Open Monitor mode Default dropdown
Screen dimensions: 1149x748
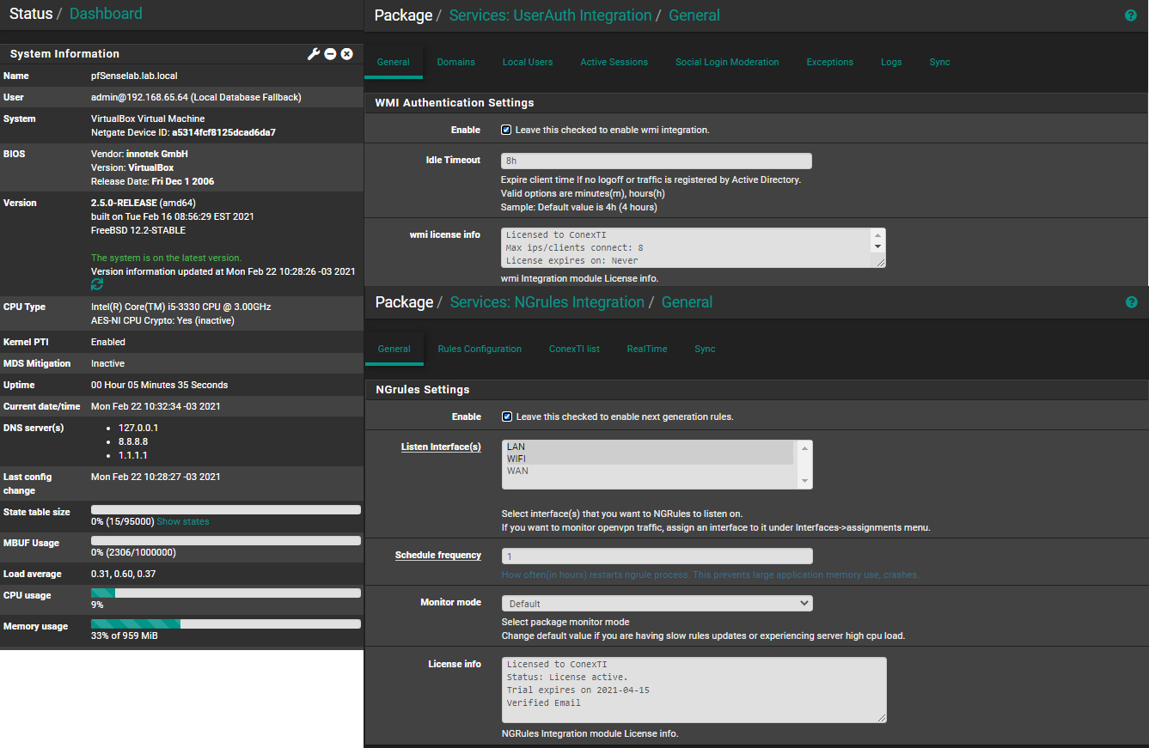(657, 603)
